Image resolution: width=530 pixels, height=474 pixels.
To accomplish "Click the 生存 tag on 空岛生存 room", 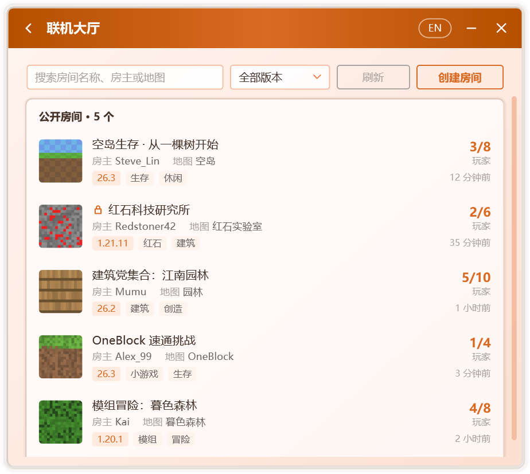I will point(139,178).
